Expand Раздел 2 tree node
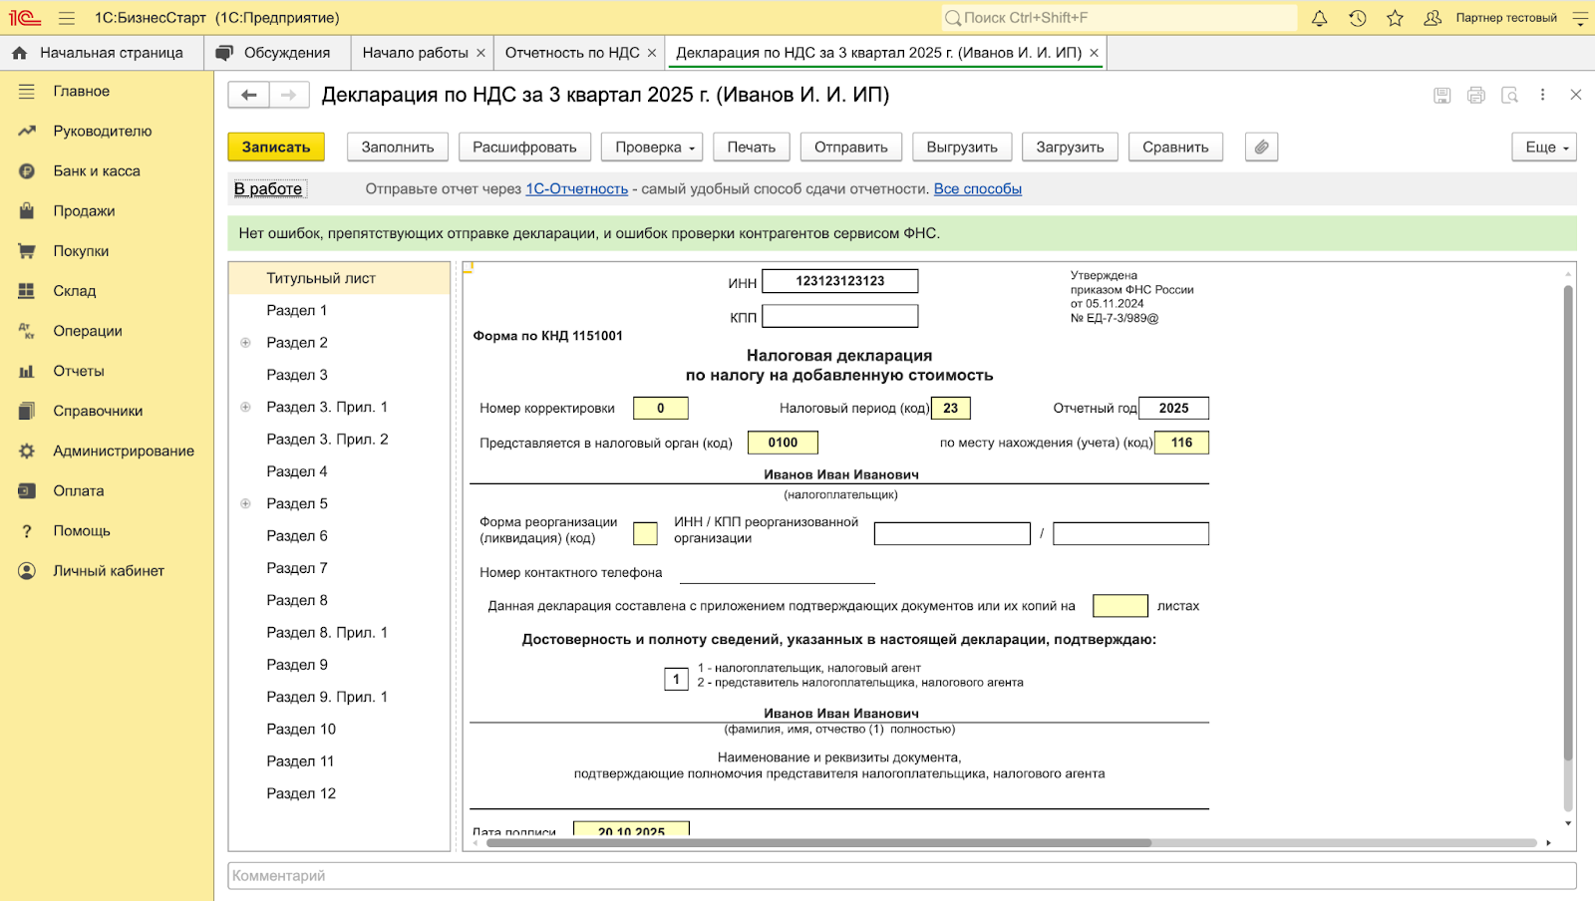The image size is (1595, 901). [245, 343]
